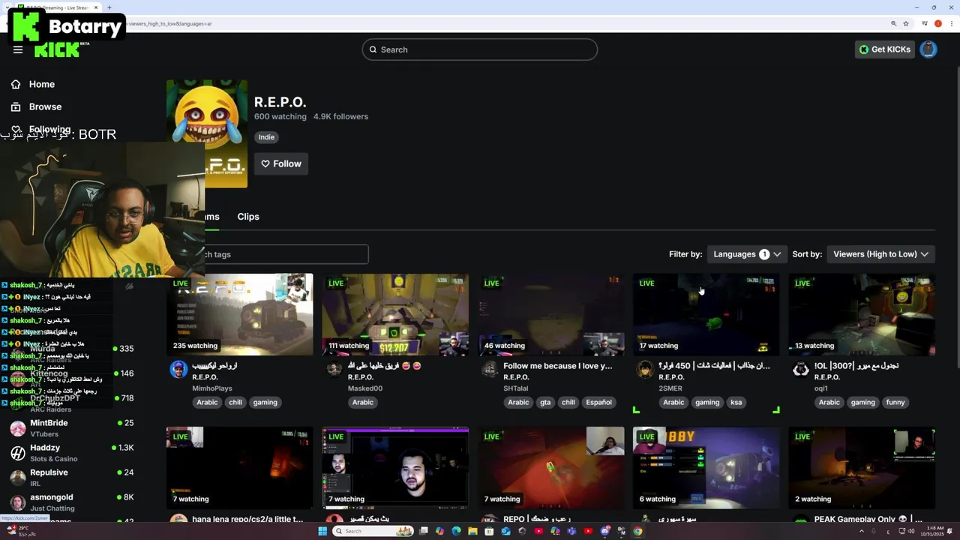Open Discord from taskbar
Screen dimensions: 960x540
coord(604,531)
